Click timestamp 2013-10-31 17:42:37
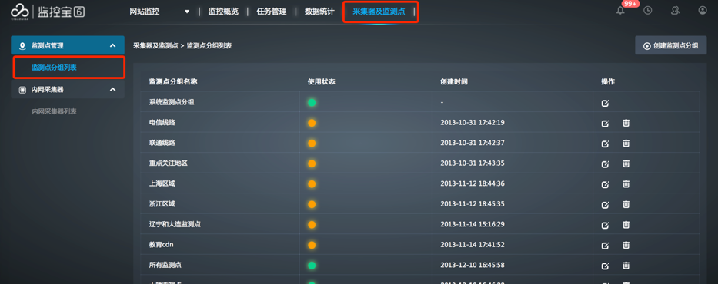This screenshot has height=284, width=718. (472, 143)
